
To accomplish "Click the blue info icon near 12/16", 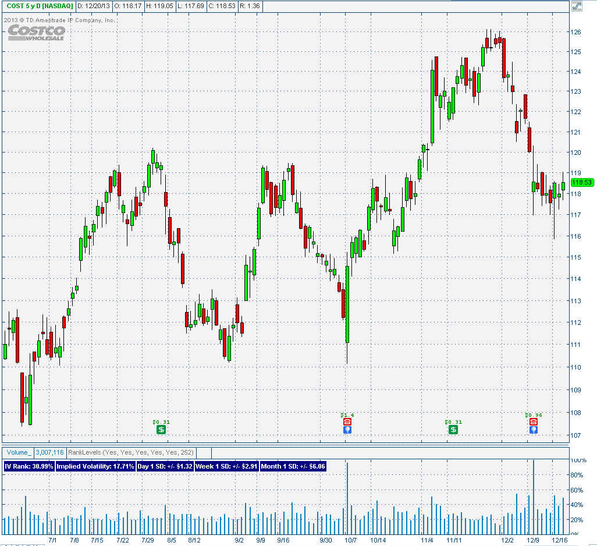I will point(533,430).
